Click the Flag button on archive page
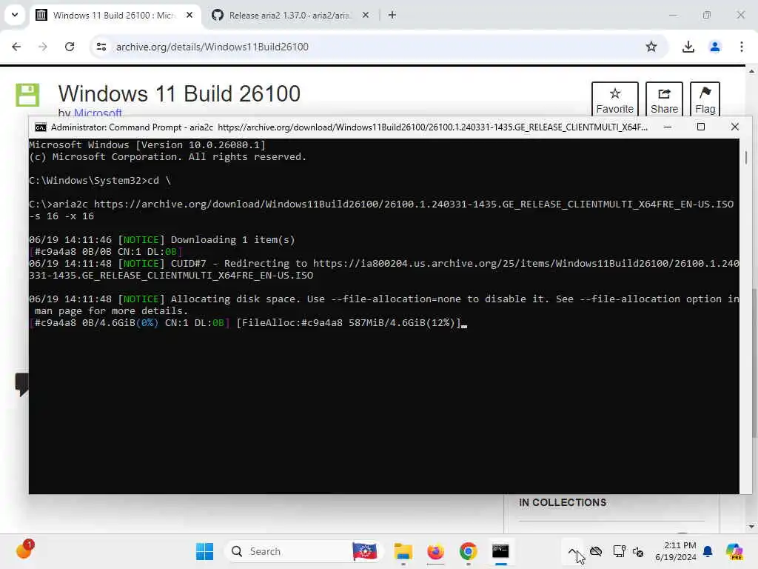Image resolution: width=758 pixels, height=569 pixels. 705,100
